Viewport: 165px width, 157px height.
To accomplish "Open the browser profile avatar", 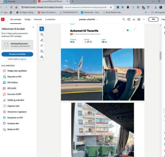I will pos(161,8).
